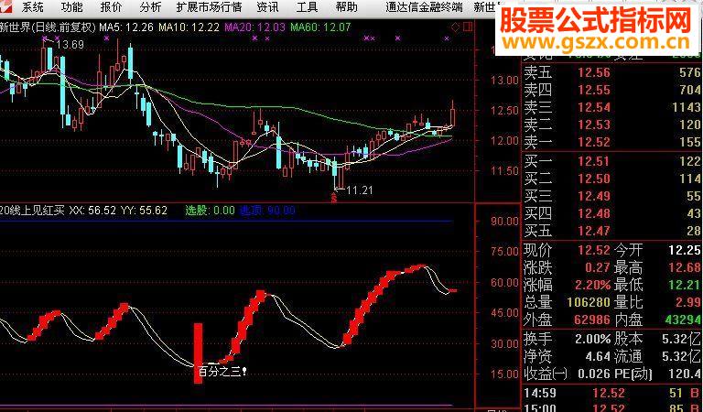Screen dimensions: 703x412
Task: Select the 买三 12.49 order row
Action: [612, 196]
